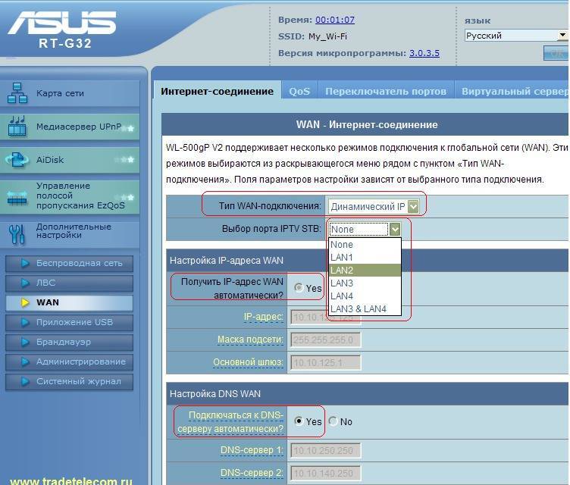Switch to the Интернет-соединение tab
The image size is (570, 485).
(217, 91)
